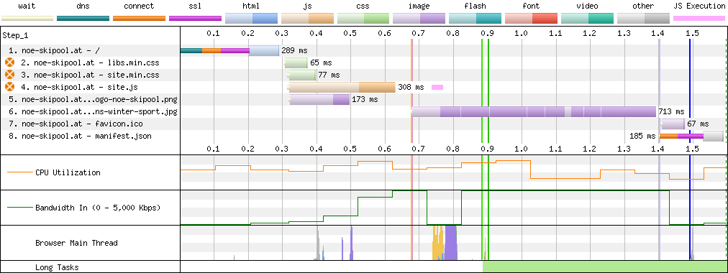Select the site.js request label

point(78,87)
